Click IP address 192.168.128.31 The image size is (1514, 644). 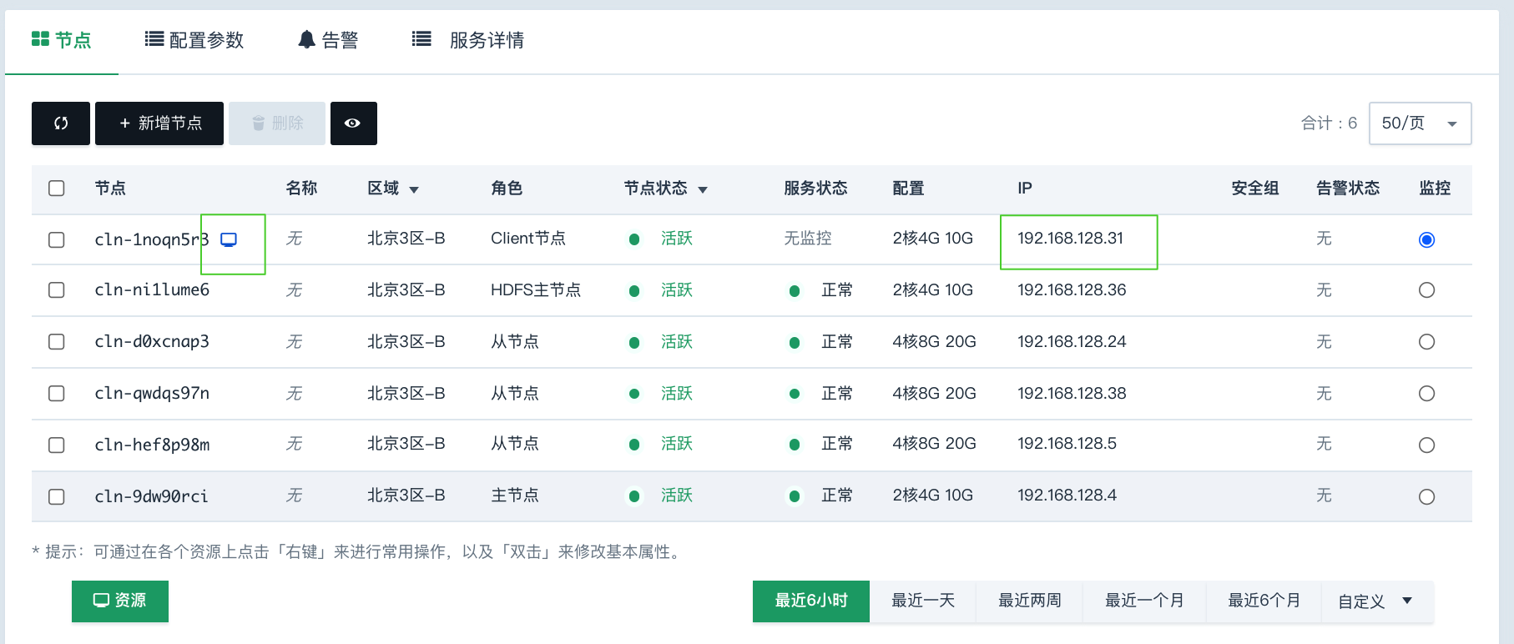point(1070,239)
